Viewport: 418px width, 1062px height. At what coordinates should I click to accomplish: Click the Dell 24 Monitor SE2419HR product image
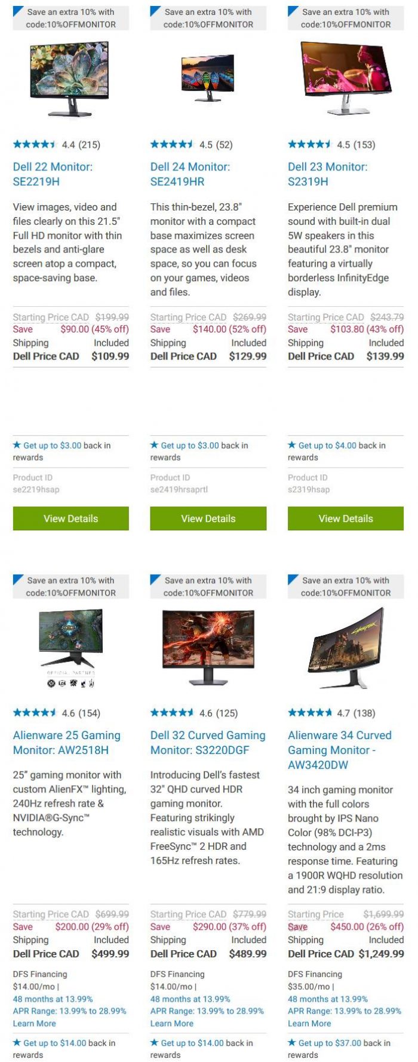[208, 80]
